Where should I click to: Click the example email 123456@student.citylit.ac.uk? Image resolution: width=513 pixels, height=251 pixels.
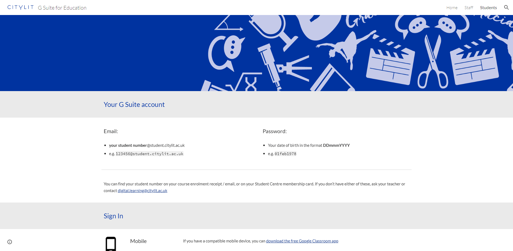click(150, 154)
